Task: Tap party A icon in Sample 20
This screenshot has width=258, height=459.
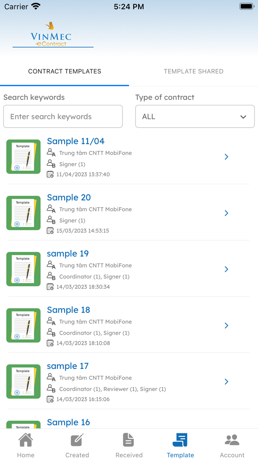Action: (x=51, y=209)
